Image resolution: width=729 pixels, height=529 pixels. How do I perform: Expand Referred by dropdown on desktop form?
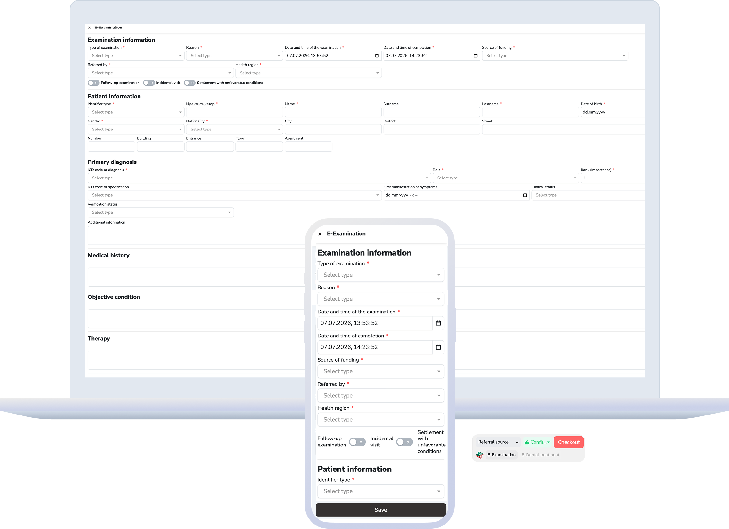(160, 73)
